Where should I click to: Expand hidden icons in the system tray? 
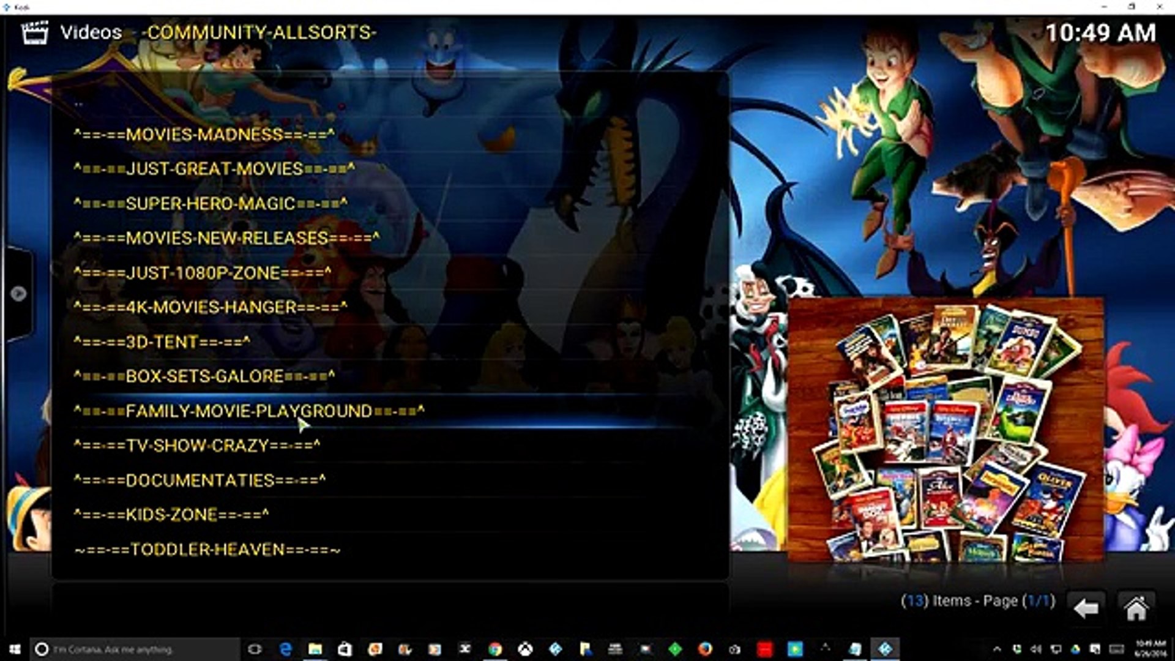pyautogui.click(x=998, y=650)
